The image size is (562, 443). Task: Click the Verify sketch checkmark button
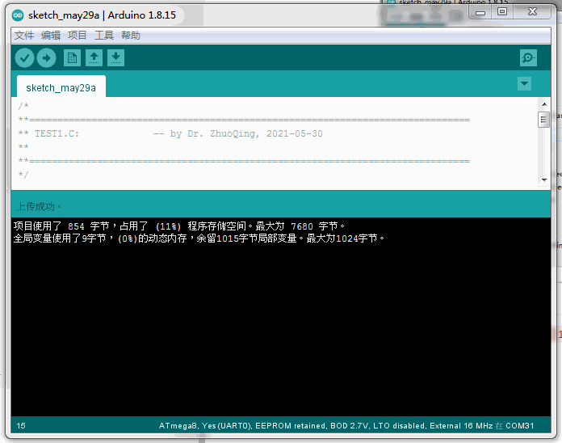[24, 57]
